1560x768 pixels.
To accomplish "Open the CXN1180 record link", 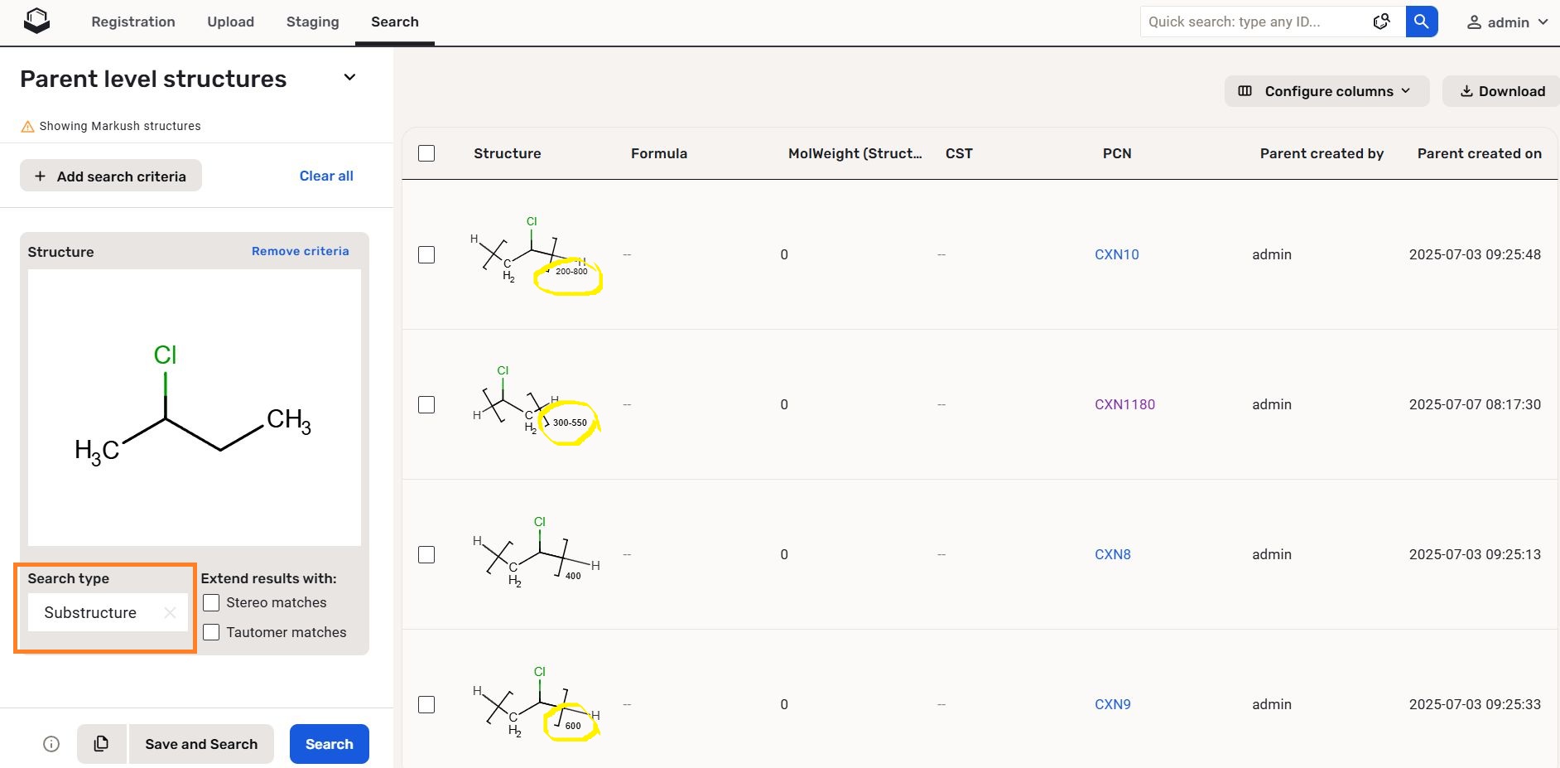I will tap(1124, 404).
